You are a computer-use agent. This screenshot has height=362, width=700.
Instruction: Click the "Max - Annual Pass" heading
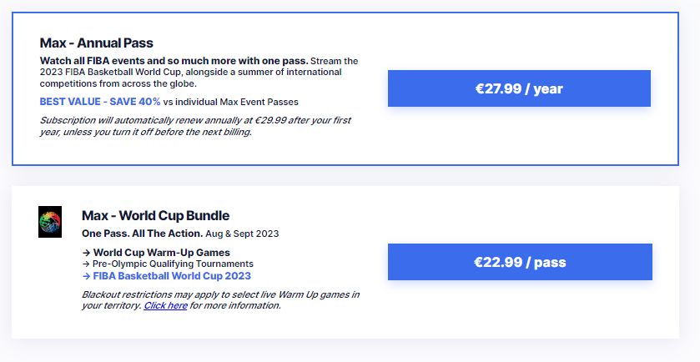97,43
